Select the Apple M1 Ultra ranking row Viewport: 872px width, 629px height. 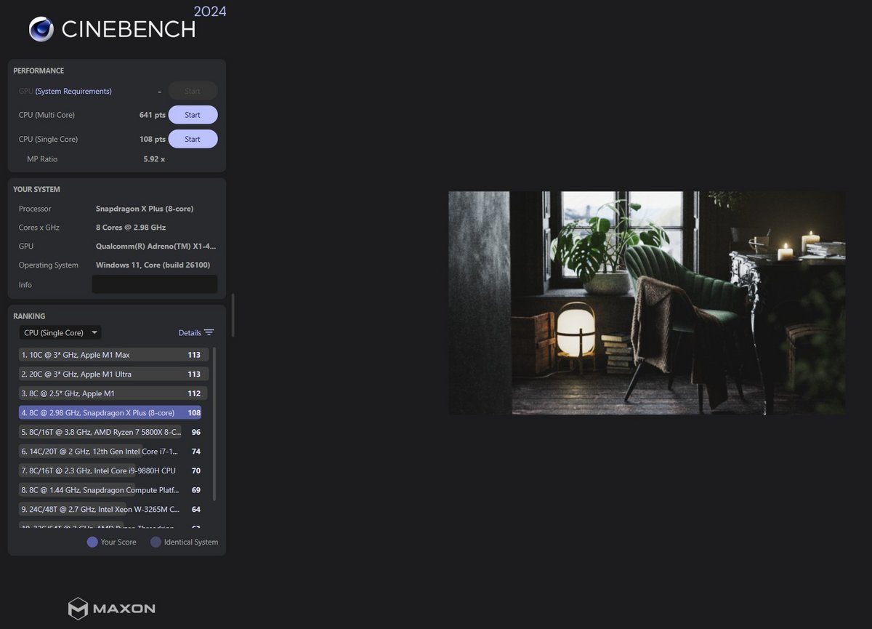point(113,374)
